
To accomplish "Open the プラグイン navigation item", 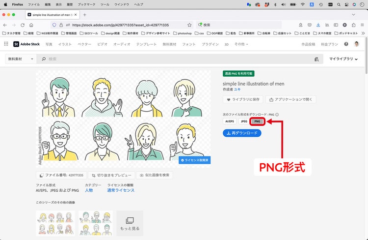I will pos(210,44).
